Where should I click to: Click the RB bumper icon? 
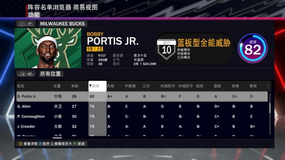30,74
